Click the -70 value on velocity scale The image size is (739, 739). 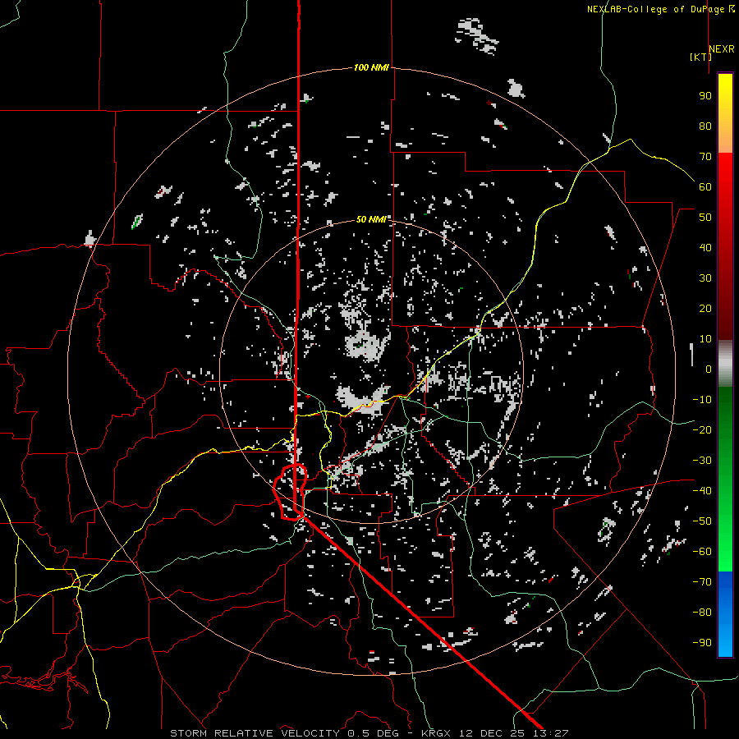coord(702,582)
